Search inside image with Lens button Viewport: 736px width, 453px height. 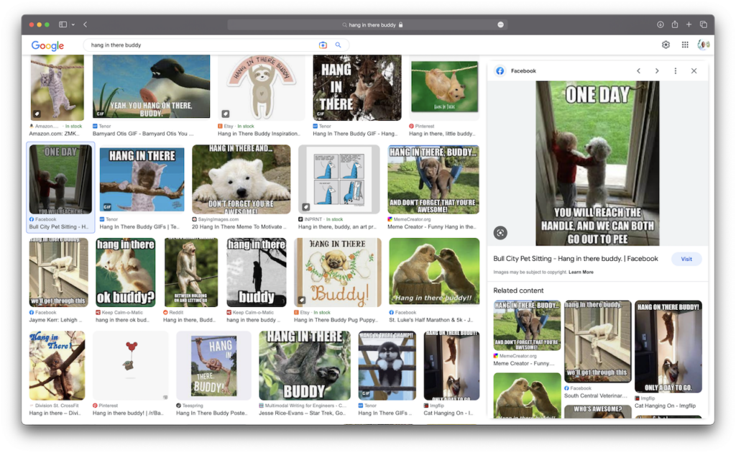coord(501,232)
